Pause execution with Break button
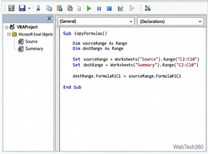 pos(99,8)
